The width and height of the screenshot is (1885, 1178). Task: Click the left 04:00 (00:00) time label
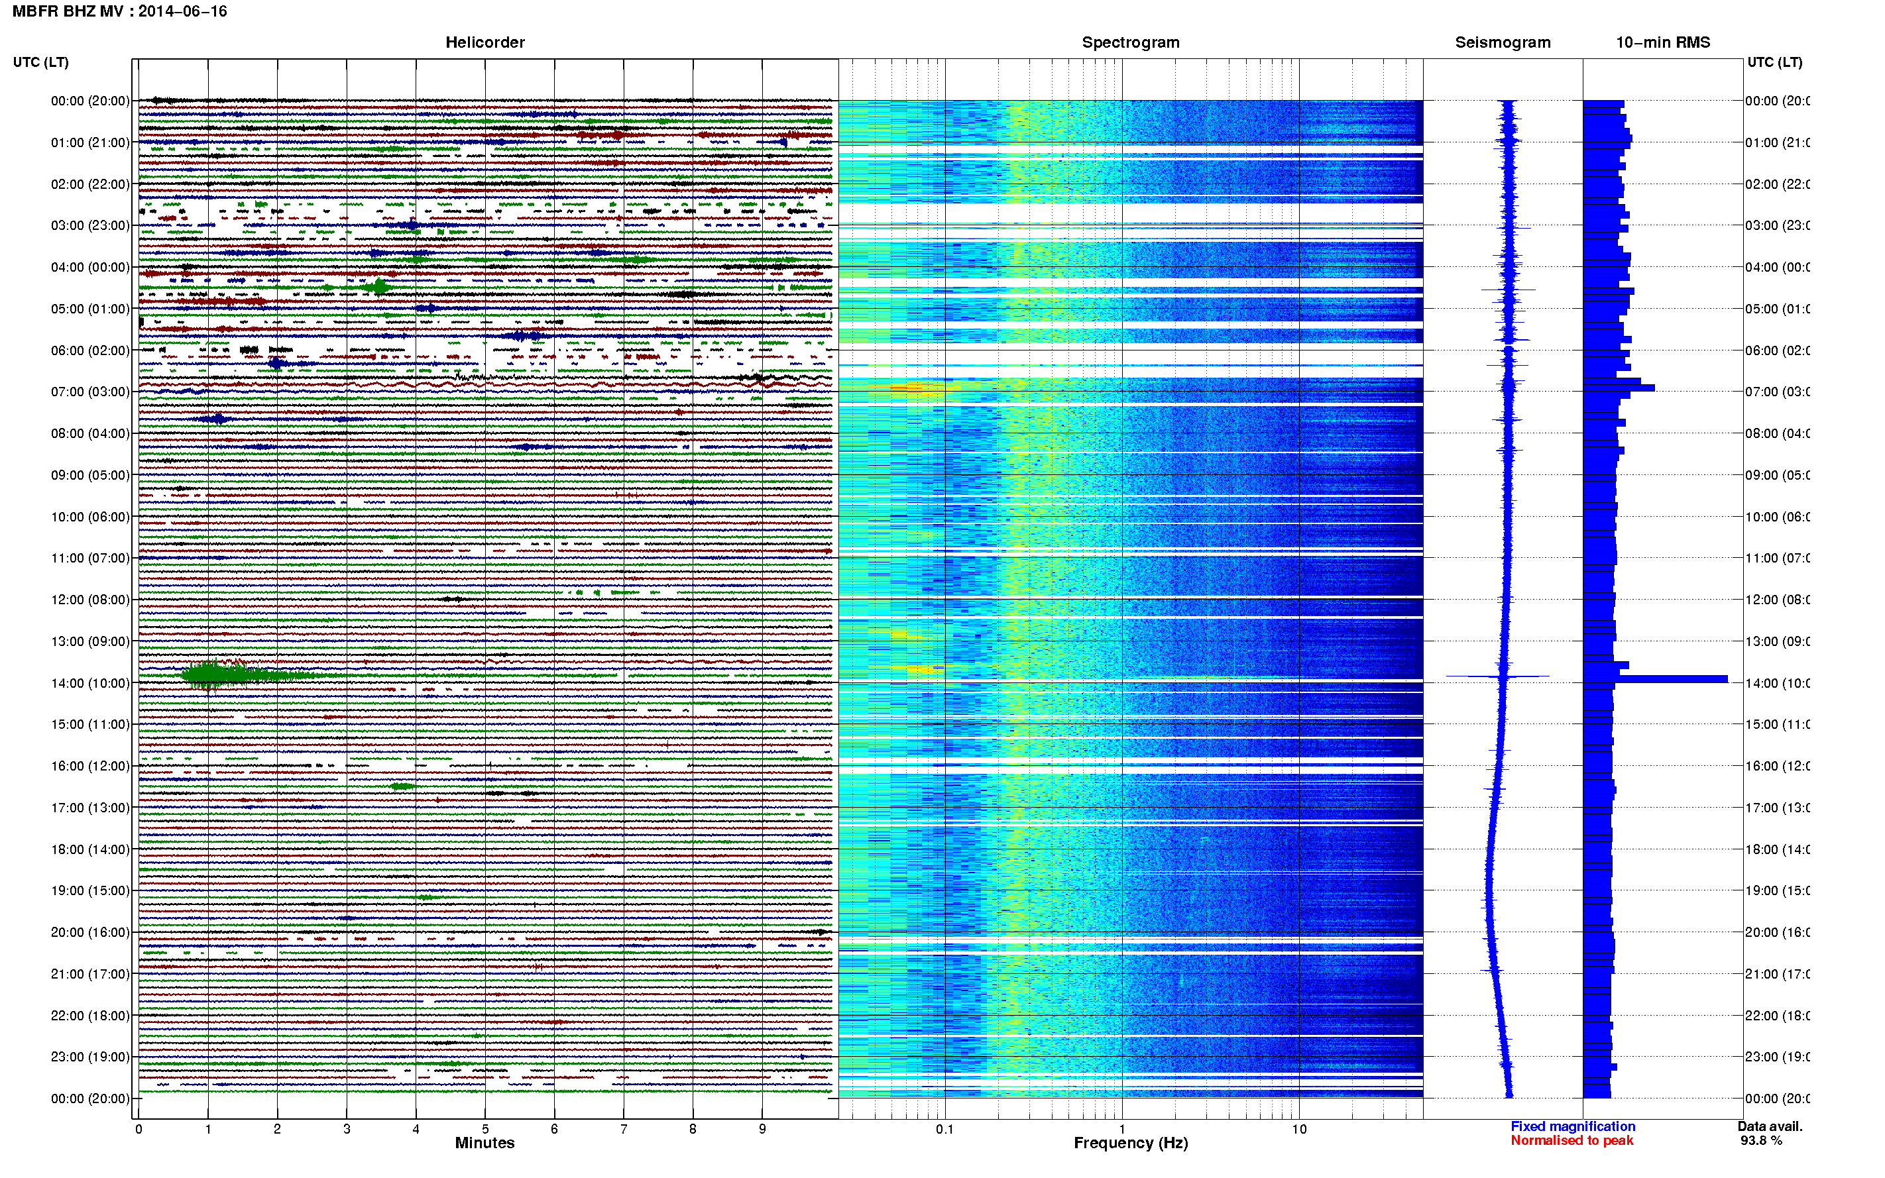click(90, 267)
